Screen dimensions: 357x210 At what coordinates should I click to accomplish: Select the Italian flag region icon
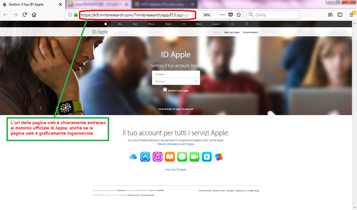257,191
